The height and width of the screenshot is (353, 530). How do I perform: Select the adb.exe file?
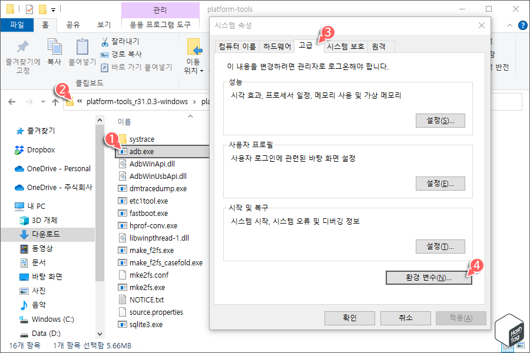[x=163, y=151]
